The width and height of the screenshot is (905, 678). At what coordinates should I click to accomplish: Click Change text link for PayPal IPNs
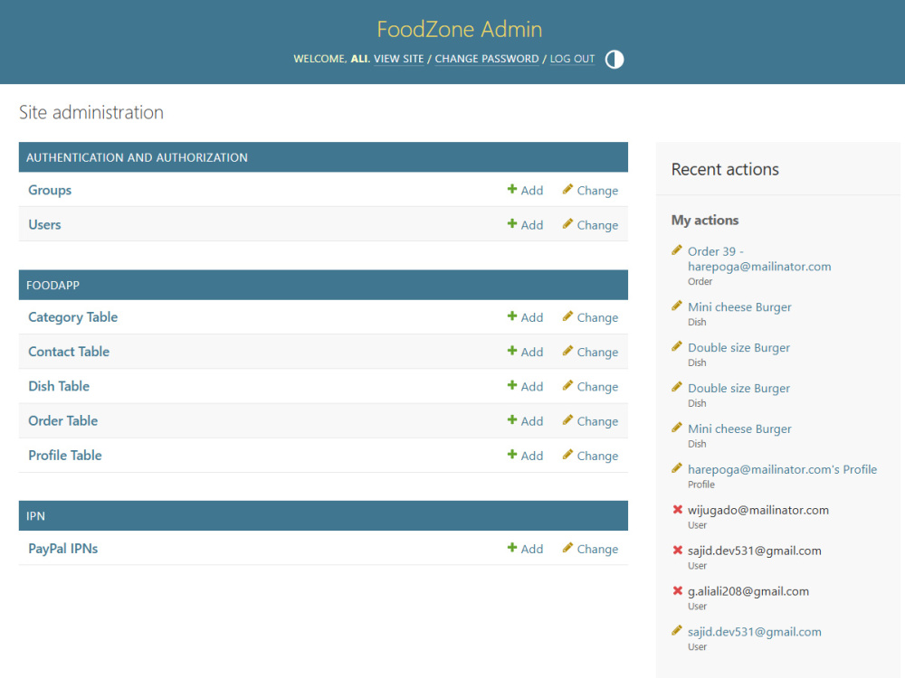click(x=597, y=549)
